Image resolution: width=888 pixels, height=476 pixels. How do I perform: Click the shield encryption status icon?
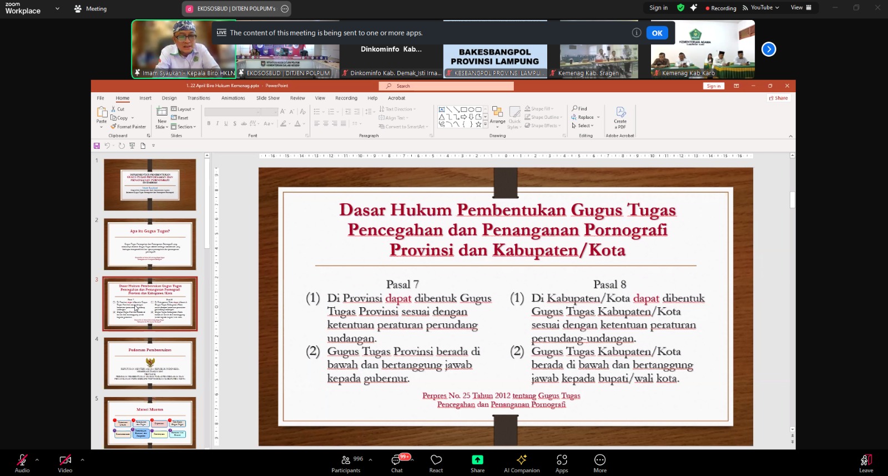[x=680, y=8]
